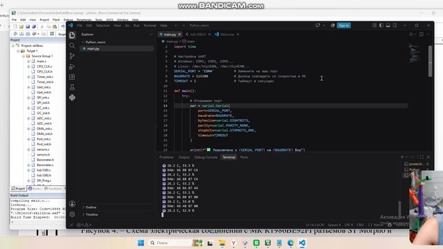The height and width of the screenshot is (249, 443).
Task: Open the Project menu in uVision
Action: click(x=44, y=20)
